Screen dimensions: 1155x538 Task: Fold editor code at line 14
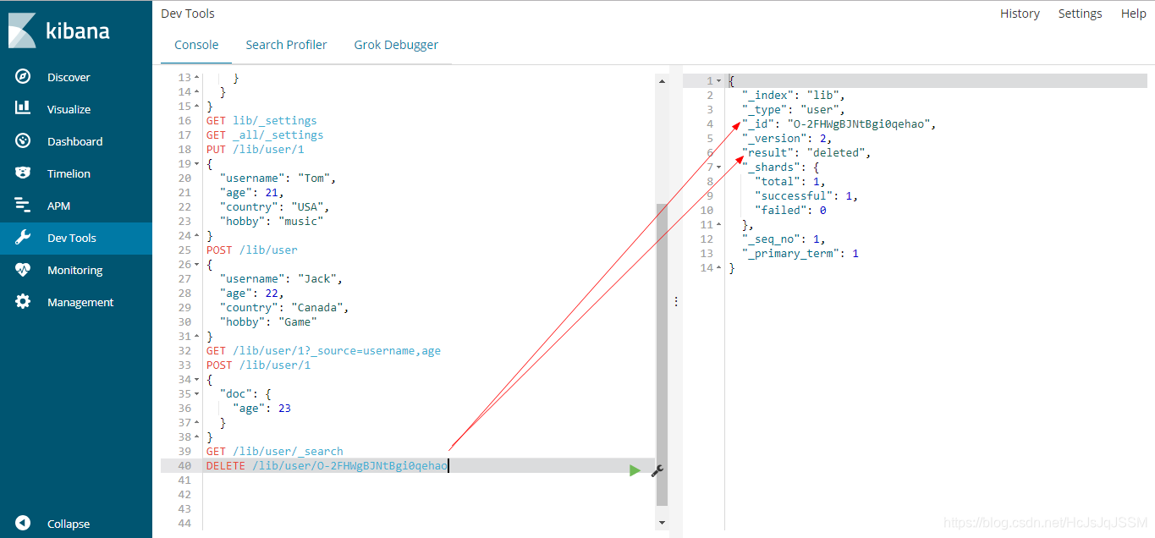[x=197, y=92]
